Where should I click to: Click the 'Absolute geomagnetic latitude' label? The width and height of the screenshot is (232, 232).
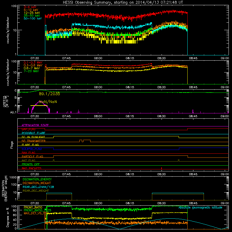click(x=200, y=208)
